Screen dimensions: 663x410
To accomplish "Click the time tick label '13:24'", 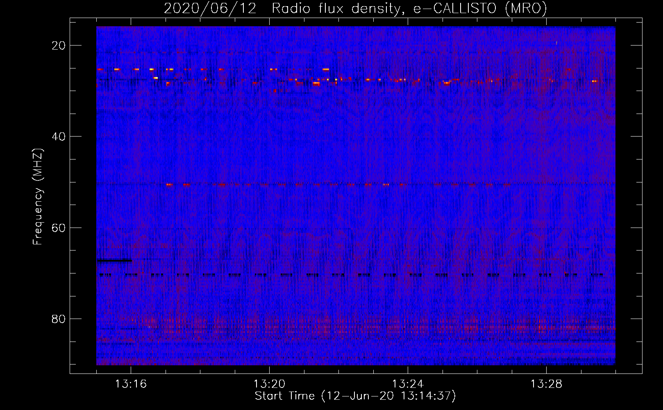I will point(408,384).
